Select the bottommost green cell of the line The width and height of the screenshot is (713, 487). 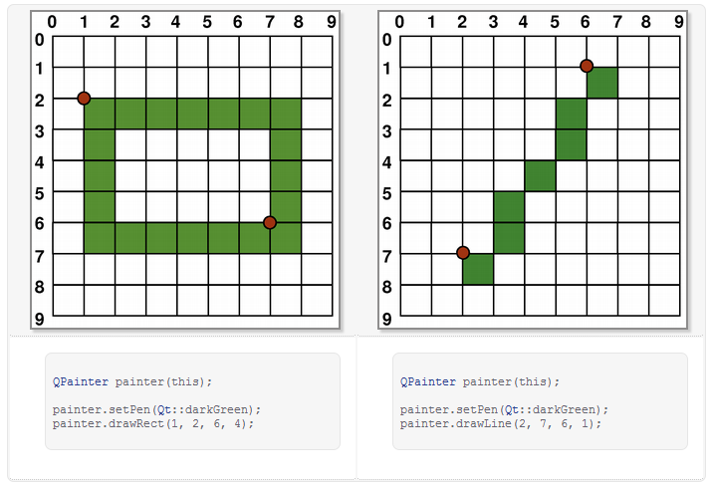click(x=478, y=269)
